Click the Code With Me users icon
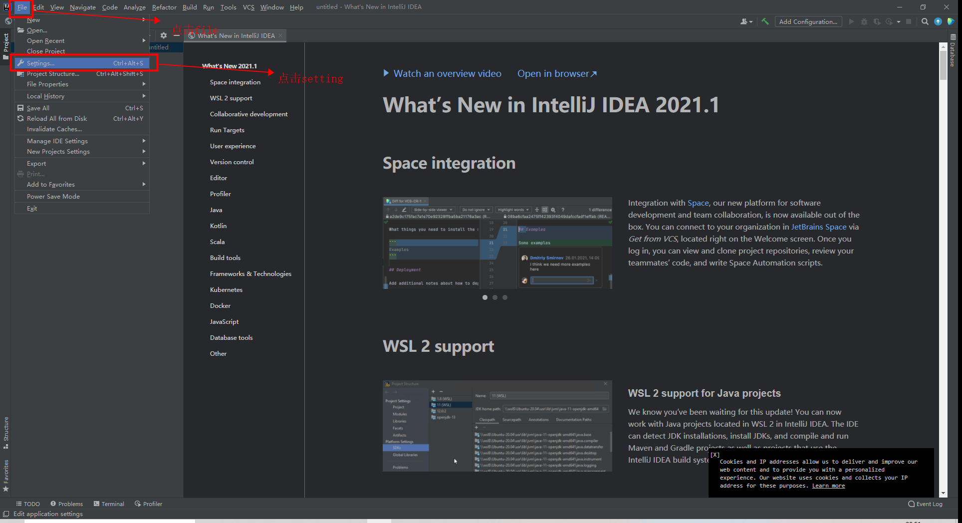962x523 pixels. (746, 21)
